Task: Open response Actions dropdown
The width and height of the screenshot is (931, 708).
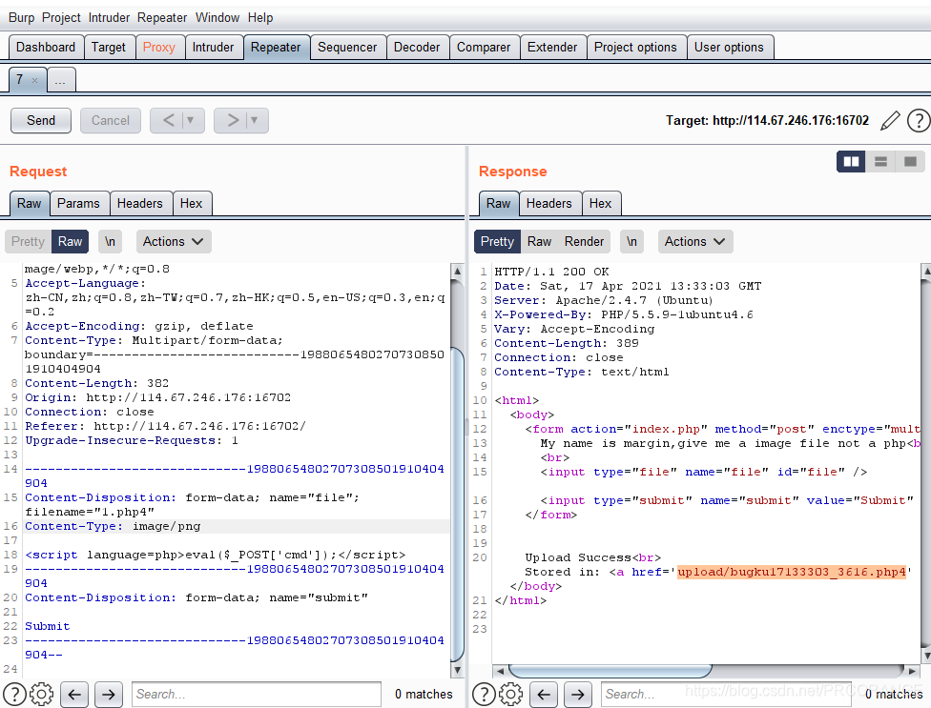Action: click(695, 242)
